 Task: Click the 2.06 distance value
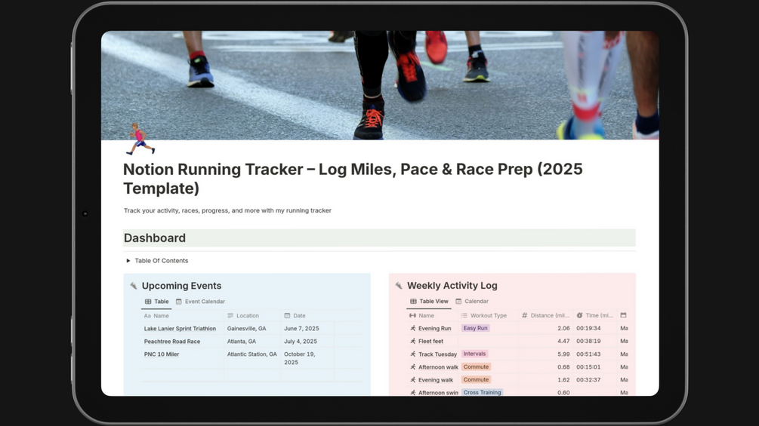point(563,329)
